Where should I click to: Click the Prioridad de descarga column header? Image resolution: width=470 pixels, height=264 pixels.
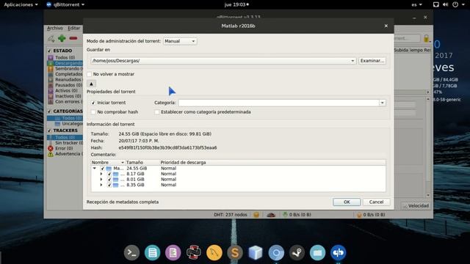point(272,162)
